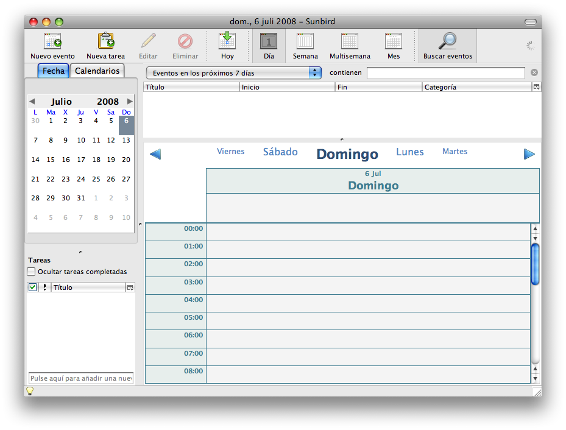Image resolution: width=566 pixels, height=430 pixels.
Task: Show previous month in mini calendar
Action: [x=32, y=101]
